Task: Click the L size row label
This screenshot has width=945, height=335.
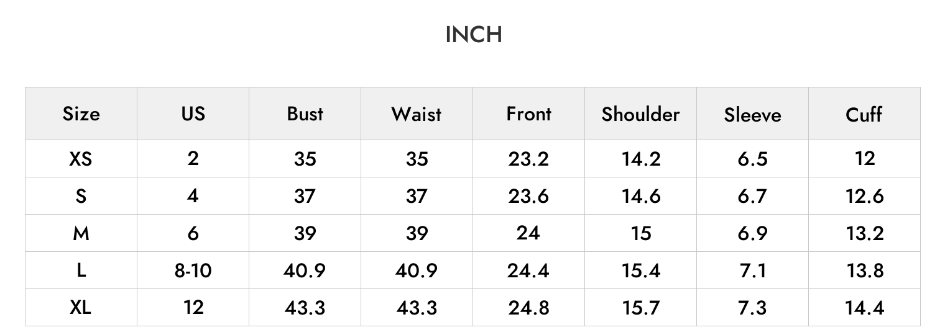Action: (81, 270)
